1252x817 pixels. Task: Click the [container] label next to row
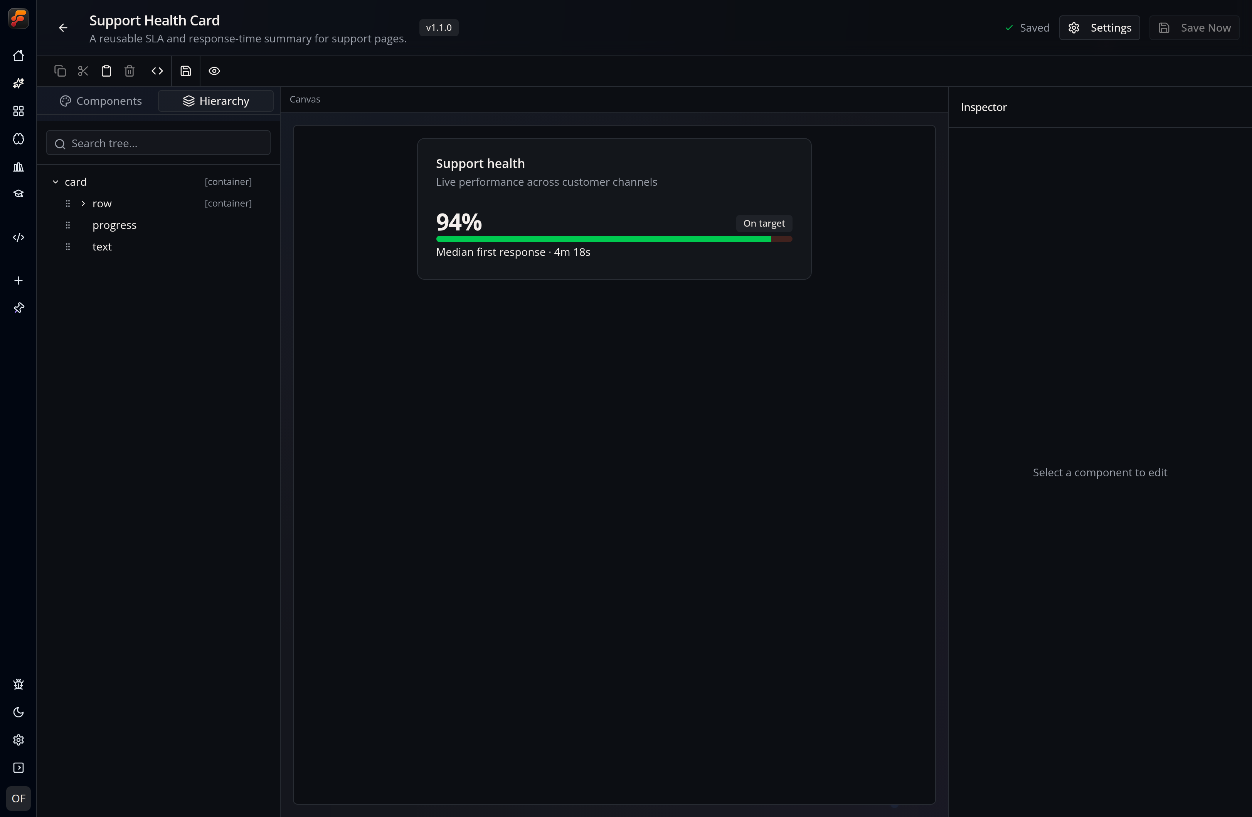point(228,203)
